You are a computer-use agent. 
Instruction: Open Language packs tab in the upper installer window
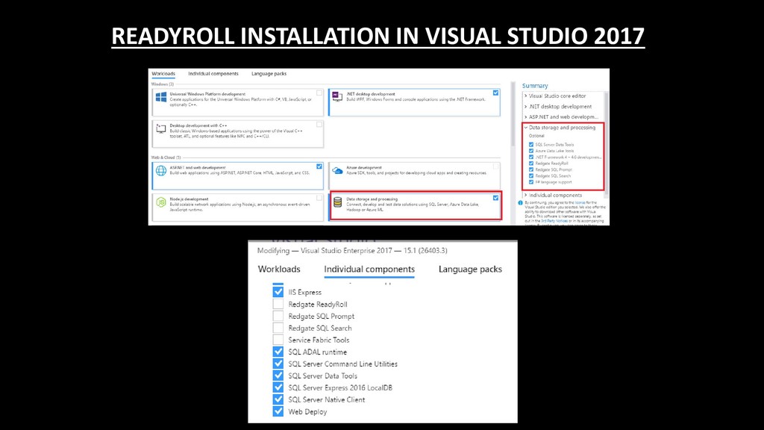point(269,74)
